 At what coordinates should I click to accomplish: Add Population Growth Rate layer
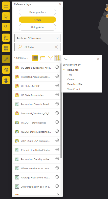pyautogui.click(x=57, y=104)
